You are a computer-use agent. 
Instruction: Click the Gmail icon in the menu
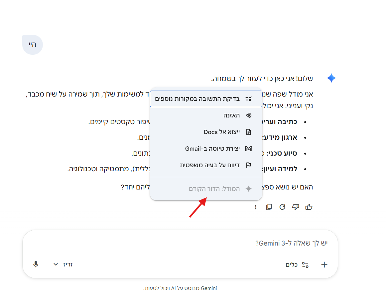point(248,149)
